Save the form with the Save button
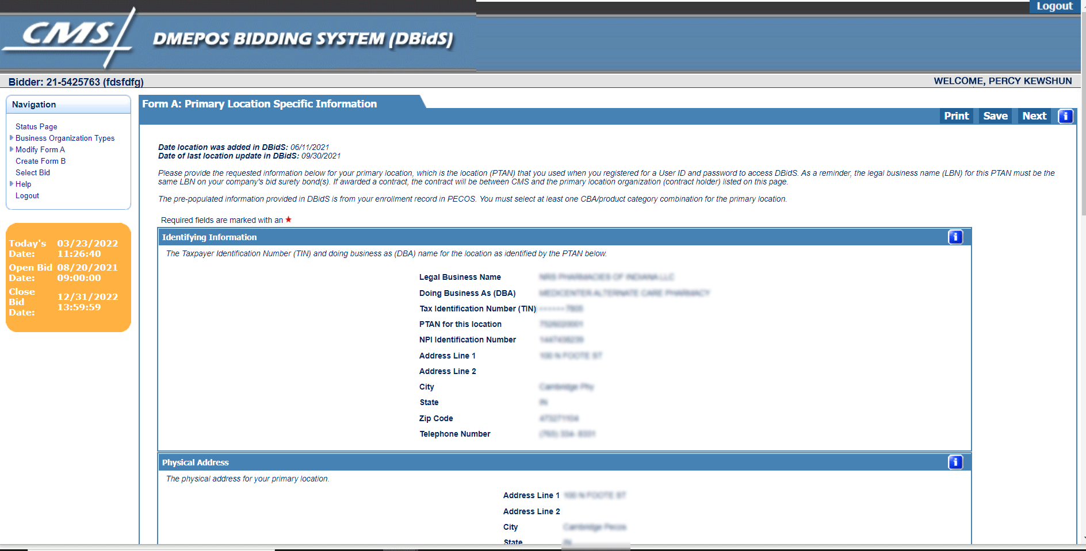Viewport: 1086px width, 551px height. pos(995,116)
